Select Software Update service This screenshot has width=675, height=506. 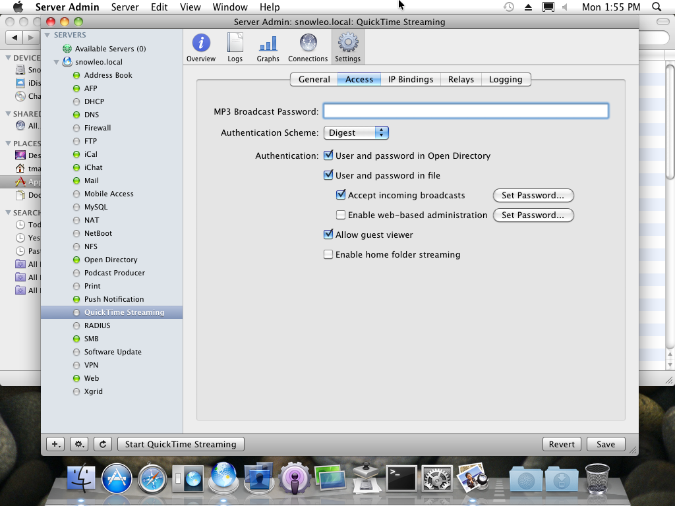[111, 352]
